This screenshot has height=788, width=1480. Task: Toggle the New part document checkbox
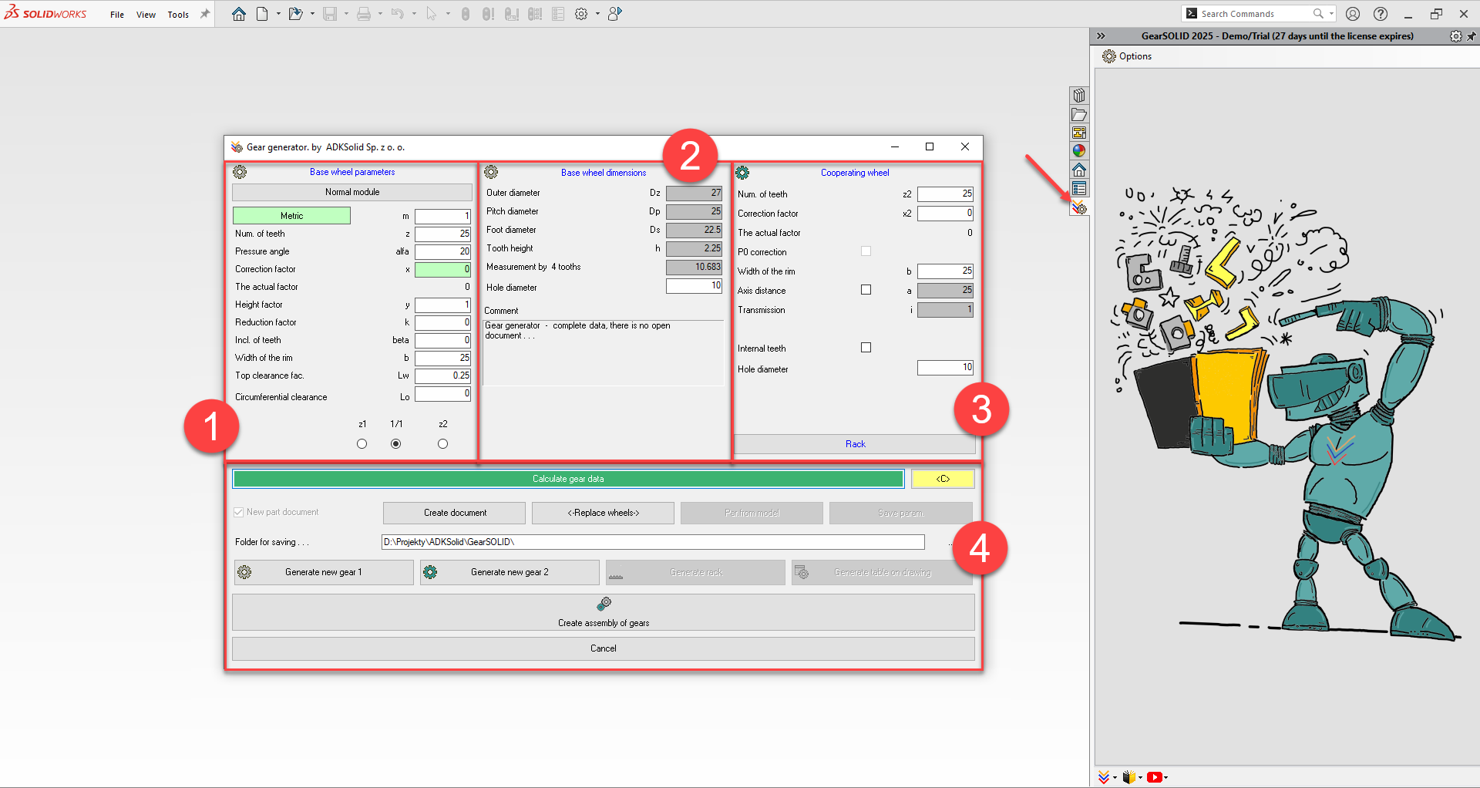click(238, 512)
